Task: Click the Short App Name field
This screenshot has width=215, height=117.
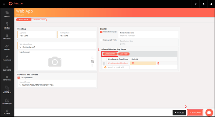Action: point(77,34)
